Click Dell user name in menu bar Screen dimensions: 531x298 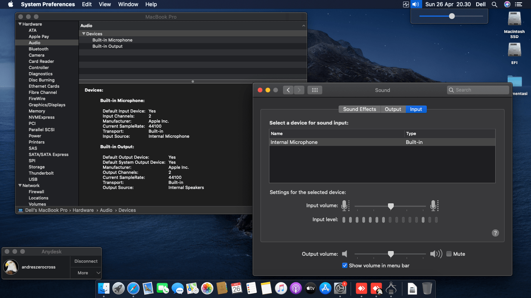coord(481,4)
